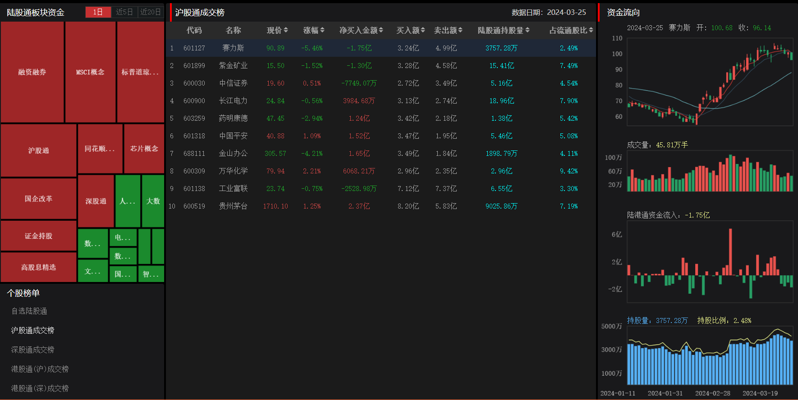This screenshot has width=798, height=400.
Task: Select the 紫金矿业 stock row
Action: point(381,65)
